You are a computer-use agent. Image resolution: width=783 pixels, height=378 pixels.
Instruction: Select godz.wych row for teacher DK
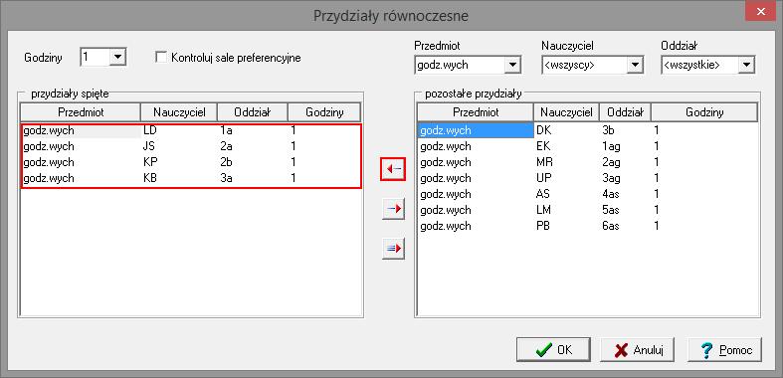click(588, 131)
